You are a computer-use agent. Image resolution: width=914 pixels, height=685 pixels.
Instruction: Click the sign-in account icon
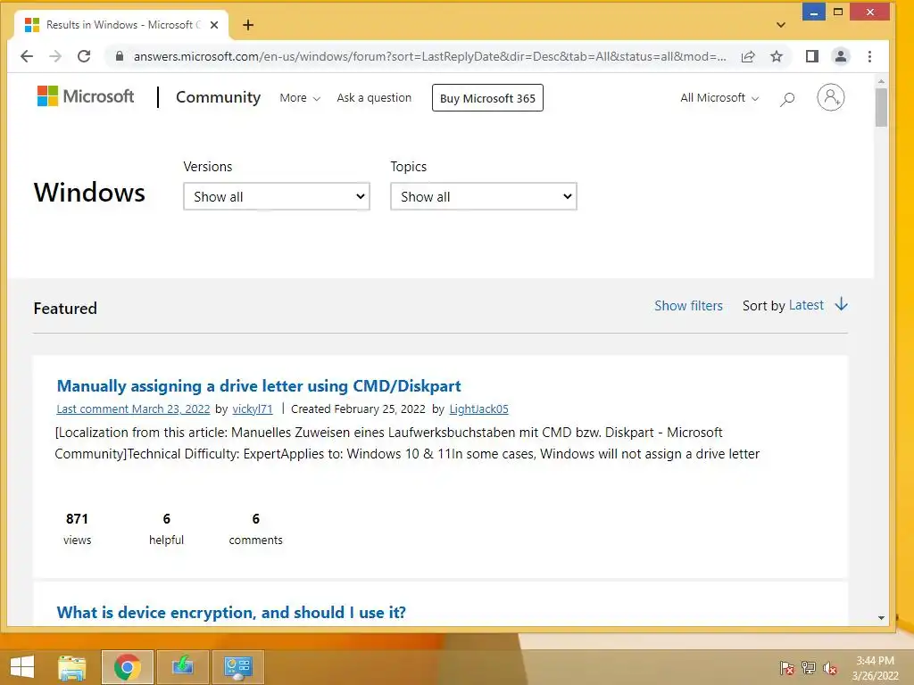click(831, 97)
